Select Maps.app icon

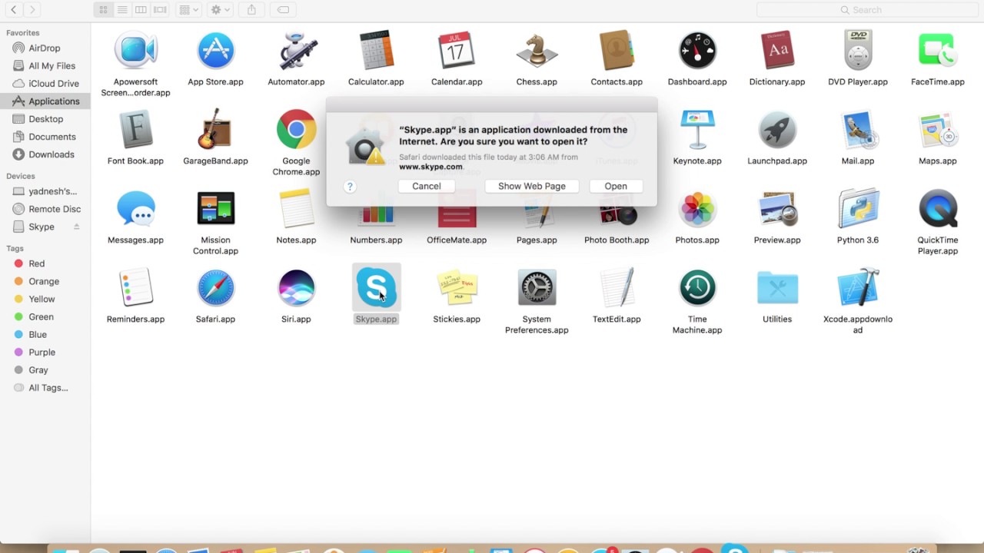pyautogui.click(x=938, y=131)
